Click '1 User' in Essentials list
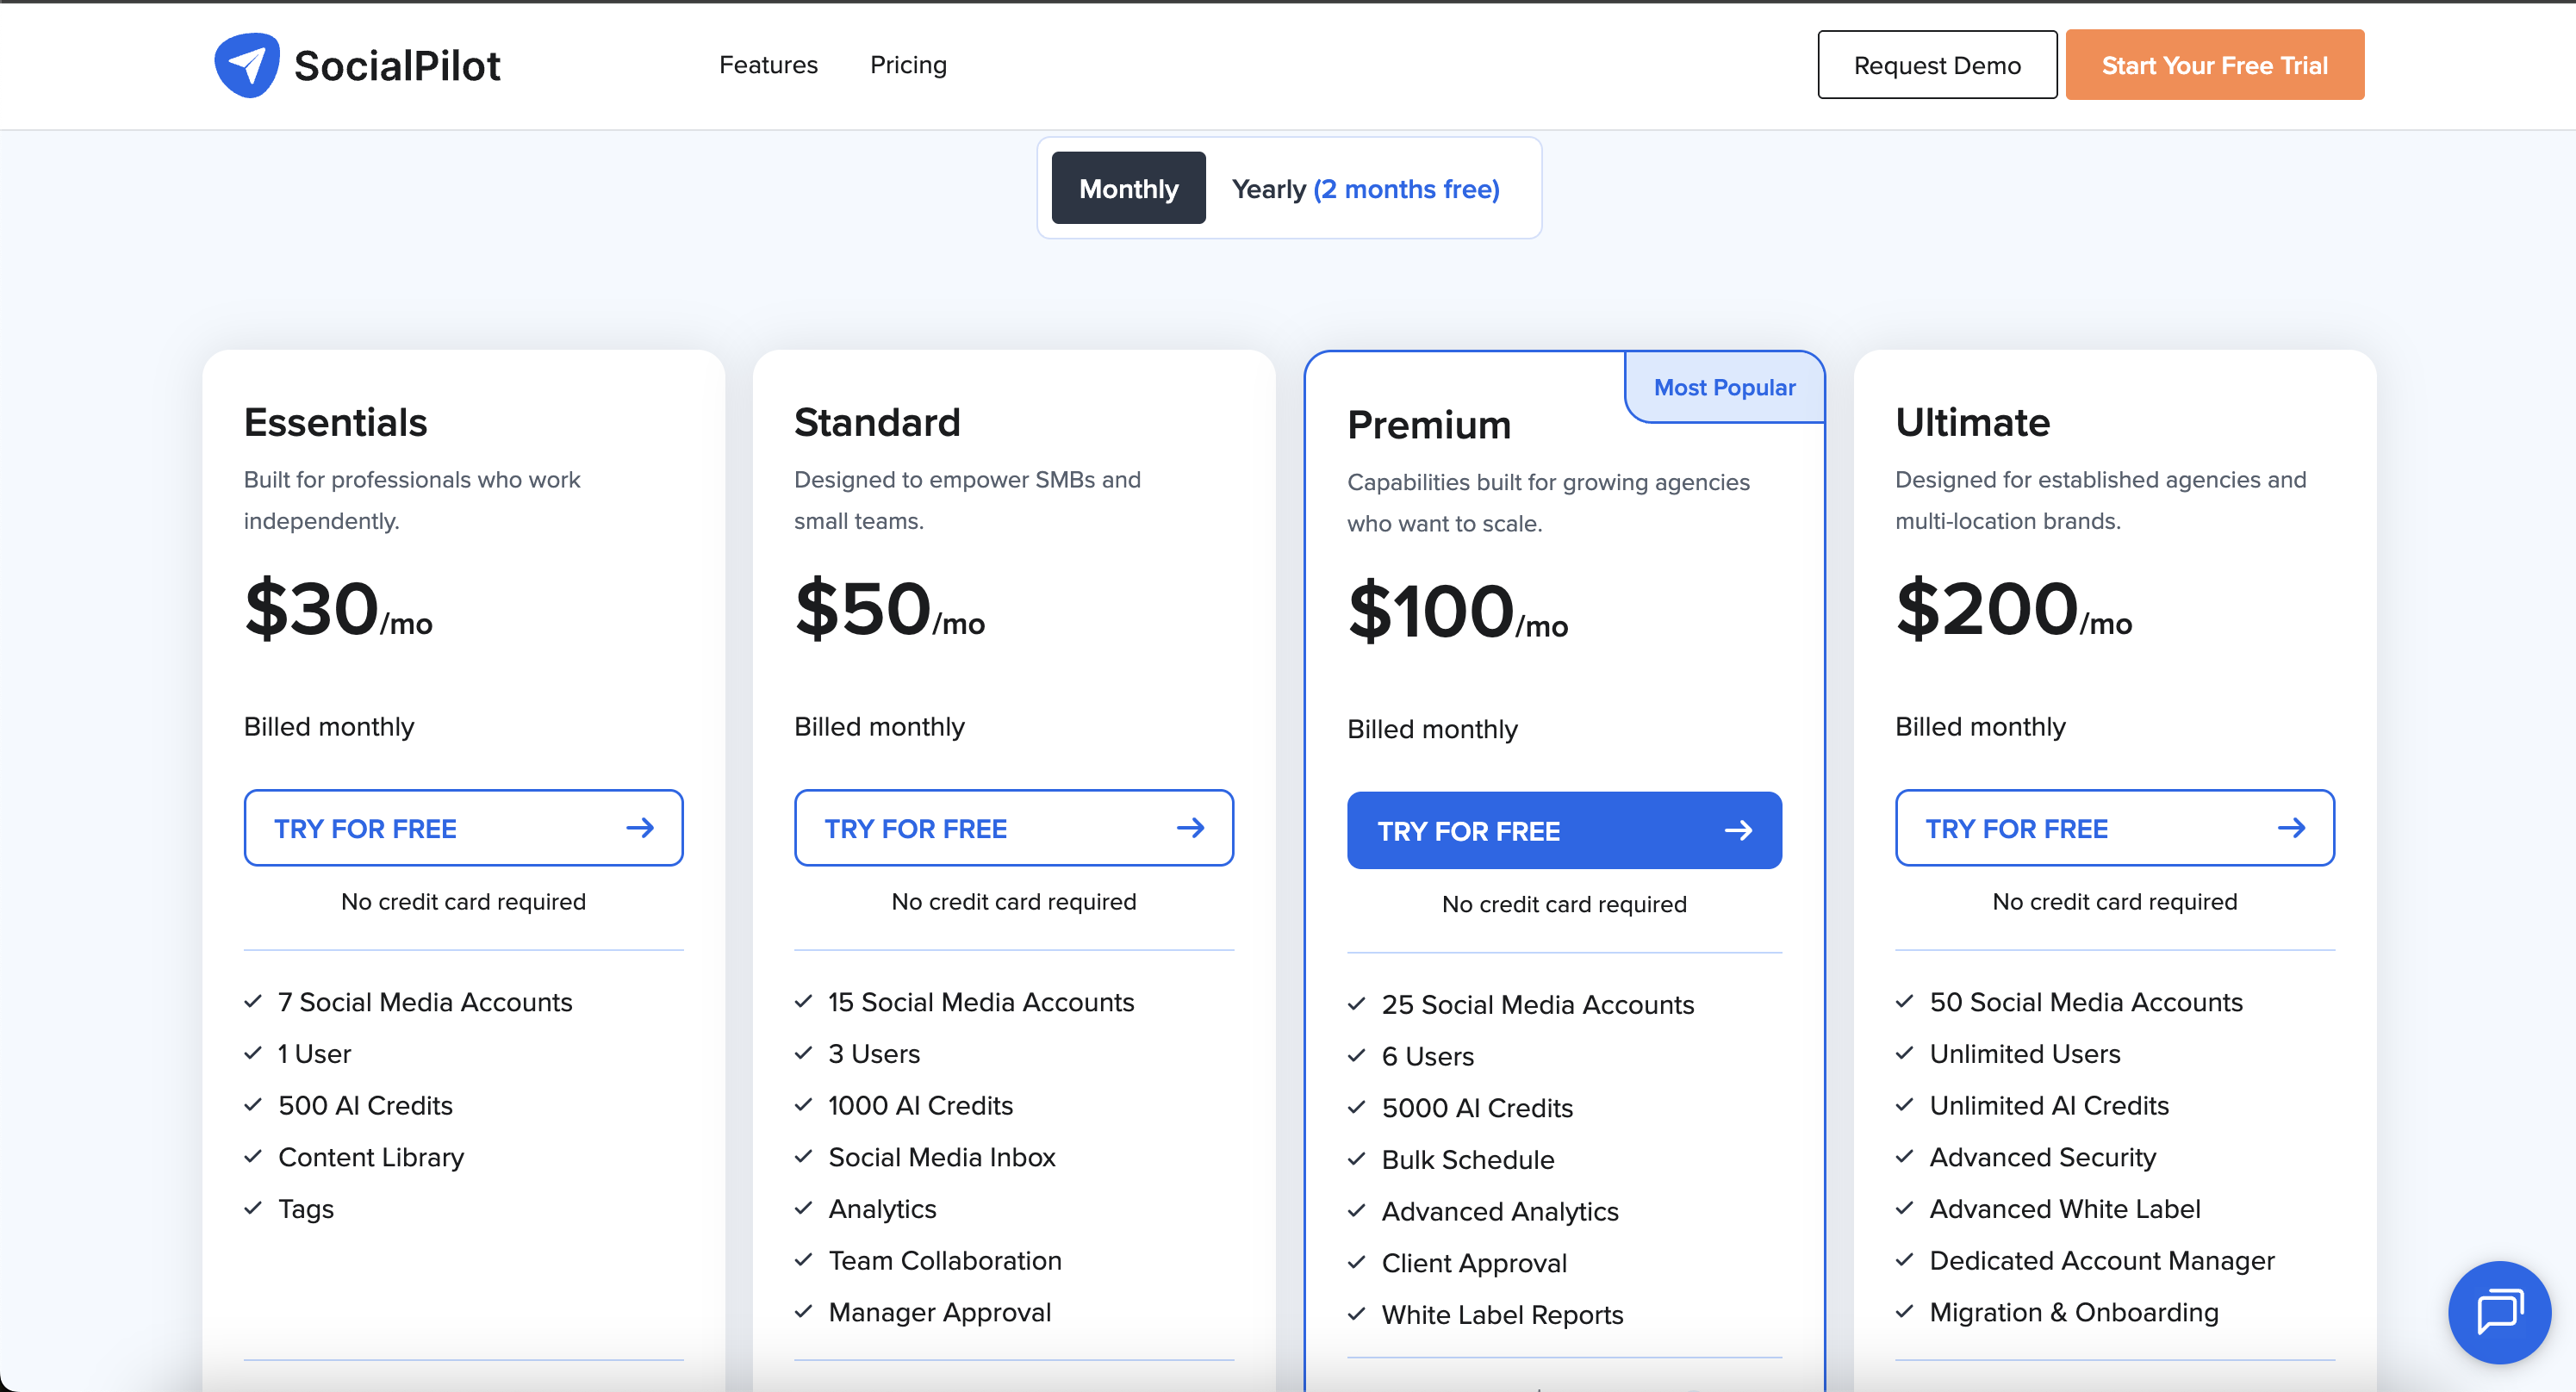The image size is (2576, 1392). [x=314, y=1054]
